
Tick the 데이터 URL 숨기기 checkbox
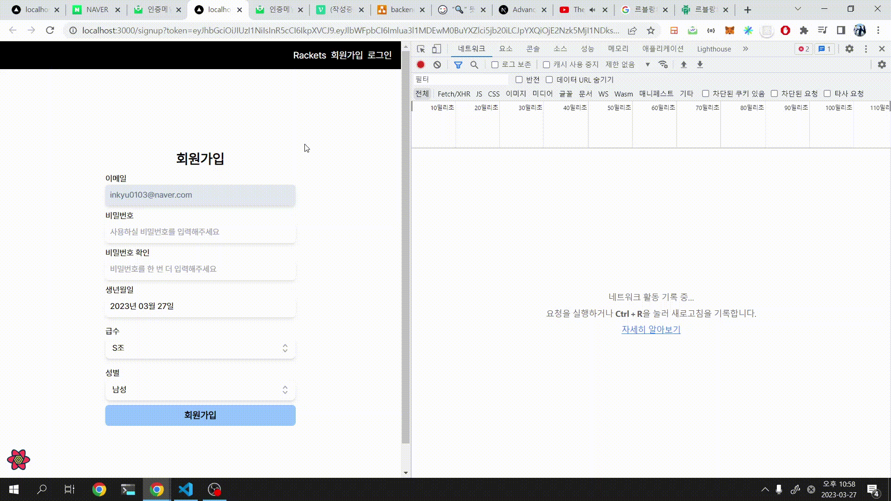click(549, 79)
